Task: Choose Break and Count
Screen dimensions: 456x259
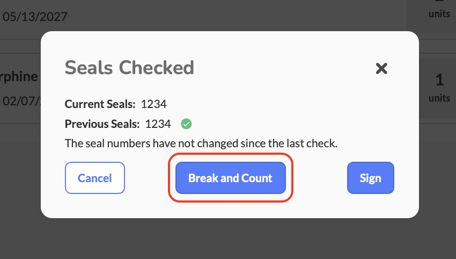Action: coord(230,178)
